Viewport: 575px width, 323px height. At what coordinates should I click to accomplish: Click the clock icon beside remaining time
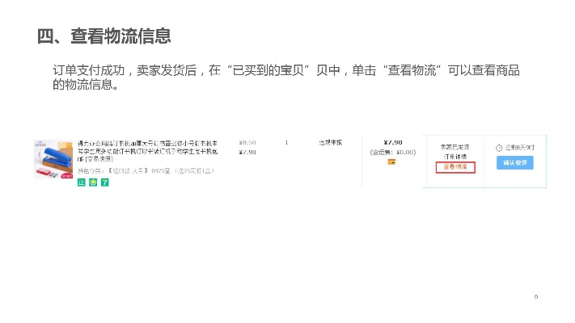[x=499, y=148]
